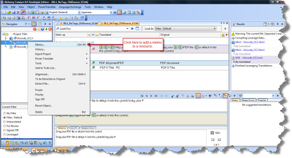Open XML - Unicode_V2.3.xml result link
The width and height of the screenshot is (292, 158).
click(x=249, y=58)
